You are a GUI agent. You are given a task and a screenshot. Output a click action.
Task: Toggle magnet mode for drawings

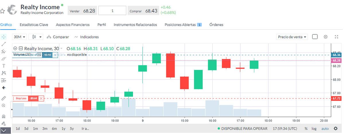(x=4, y=116)
